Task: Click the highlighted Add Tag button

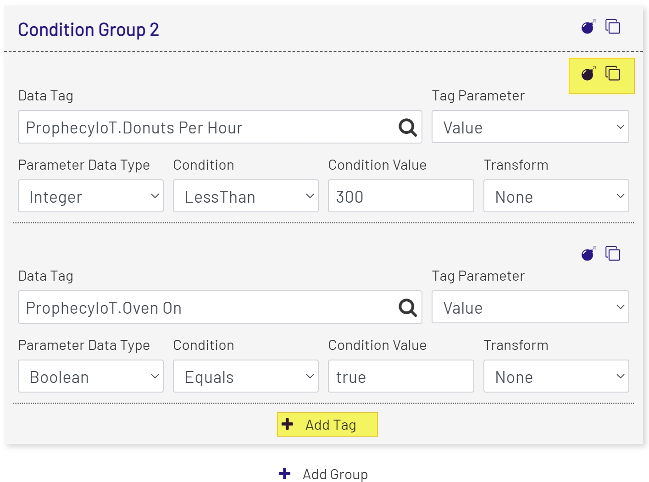Action: coord(327,424)
